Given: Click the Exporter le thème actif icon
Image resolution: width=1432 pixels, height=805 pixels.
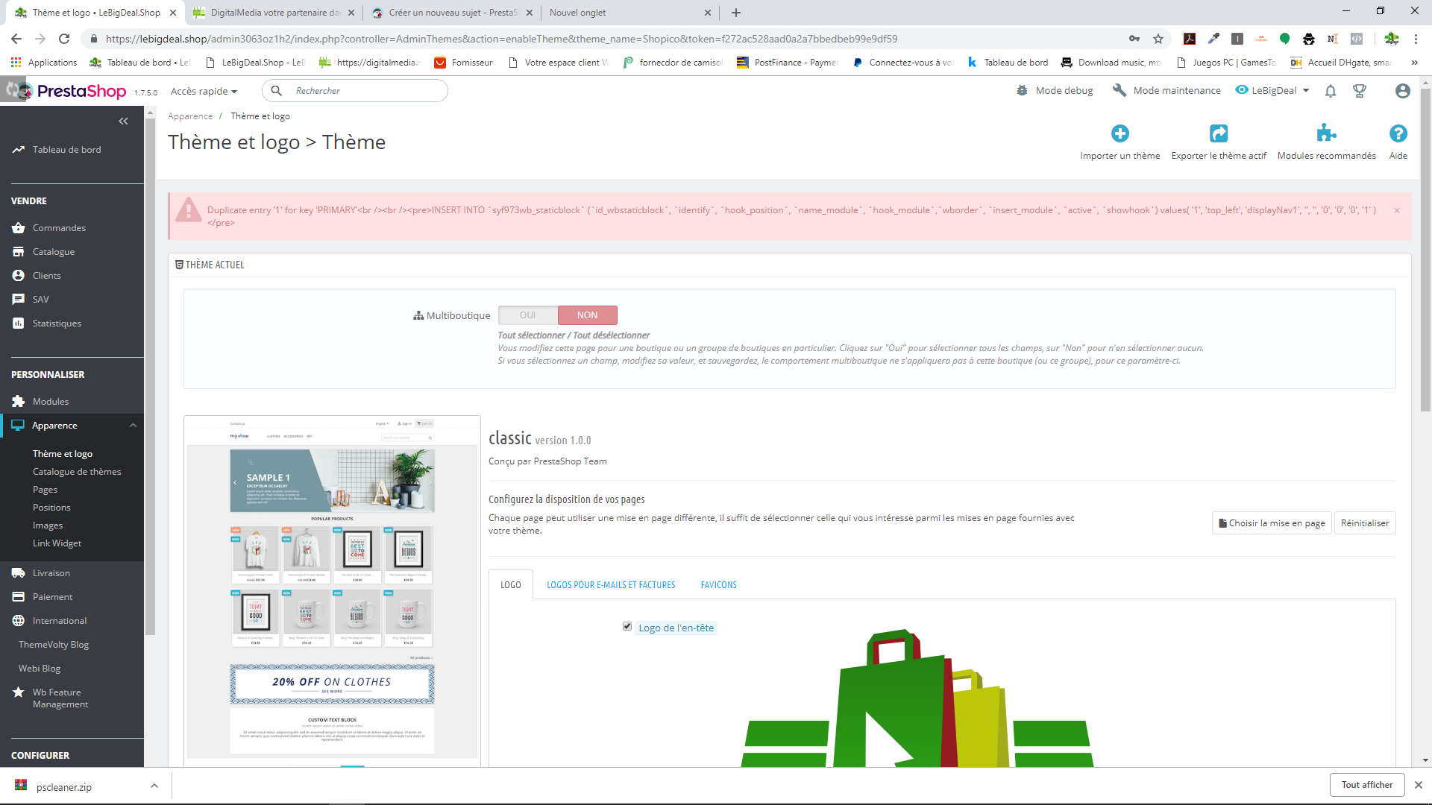Looking at the screenshot, I should pyautogui.click(x=1218, y=133).
